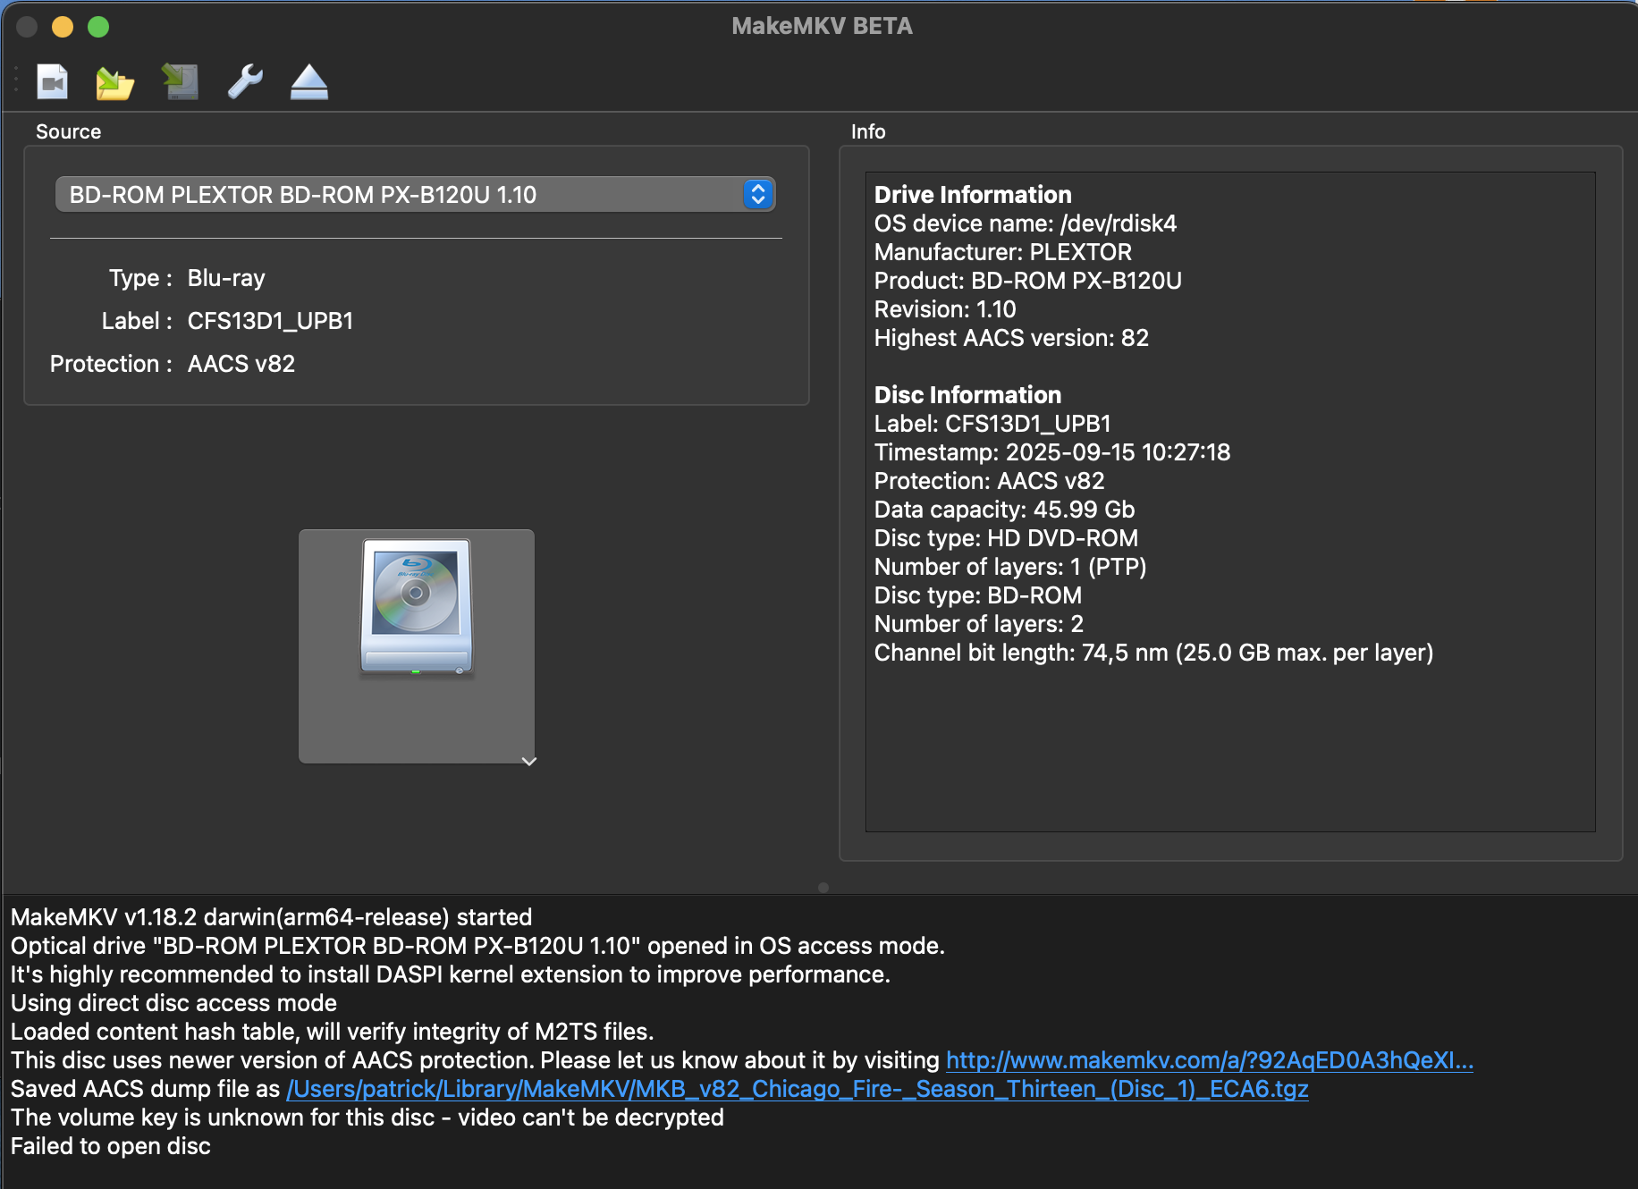This screenshot has width=1638, height=1189.
Task: Click the "Failed to open disc" log line
Action: pos(111,1146)
